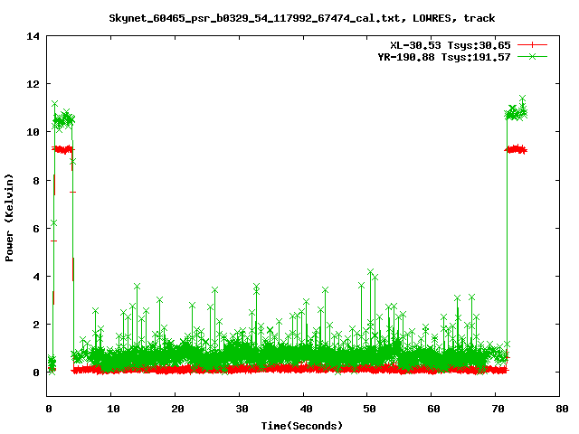Click the y-axis tick label 10
Image resolution: width=579 pixels, height=434 pixels.
pyautogui.click(x=33, y=132)
